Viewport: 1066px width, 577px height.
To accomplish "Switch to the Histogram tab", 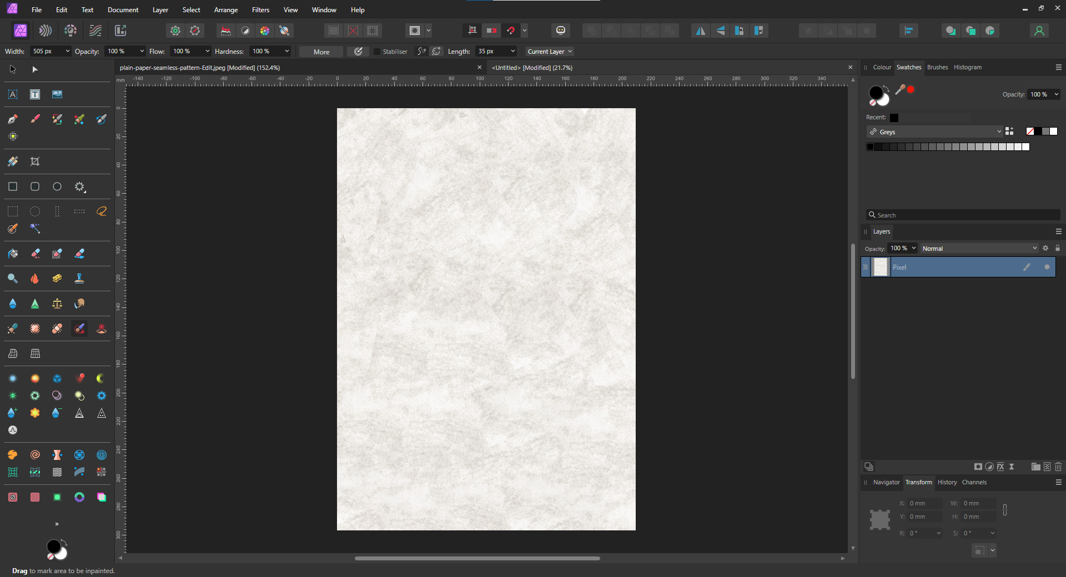I will point(967,67).
